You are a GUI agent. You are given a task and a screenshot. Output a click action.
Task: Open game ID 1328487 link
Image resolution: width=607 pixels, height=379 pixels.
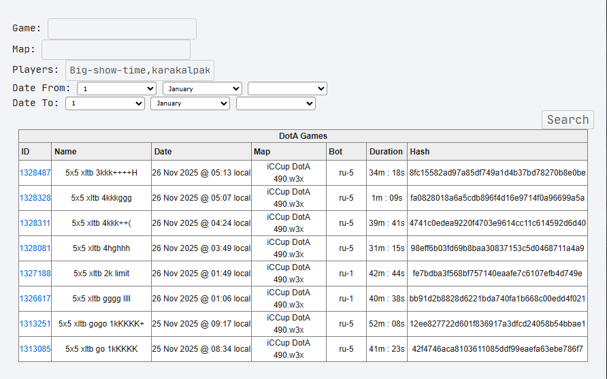(x=35, y=173)
